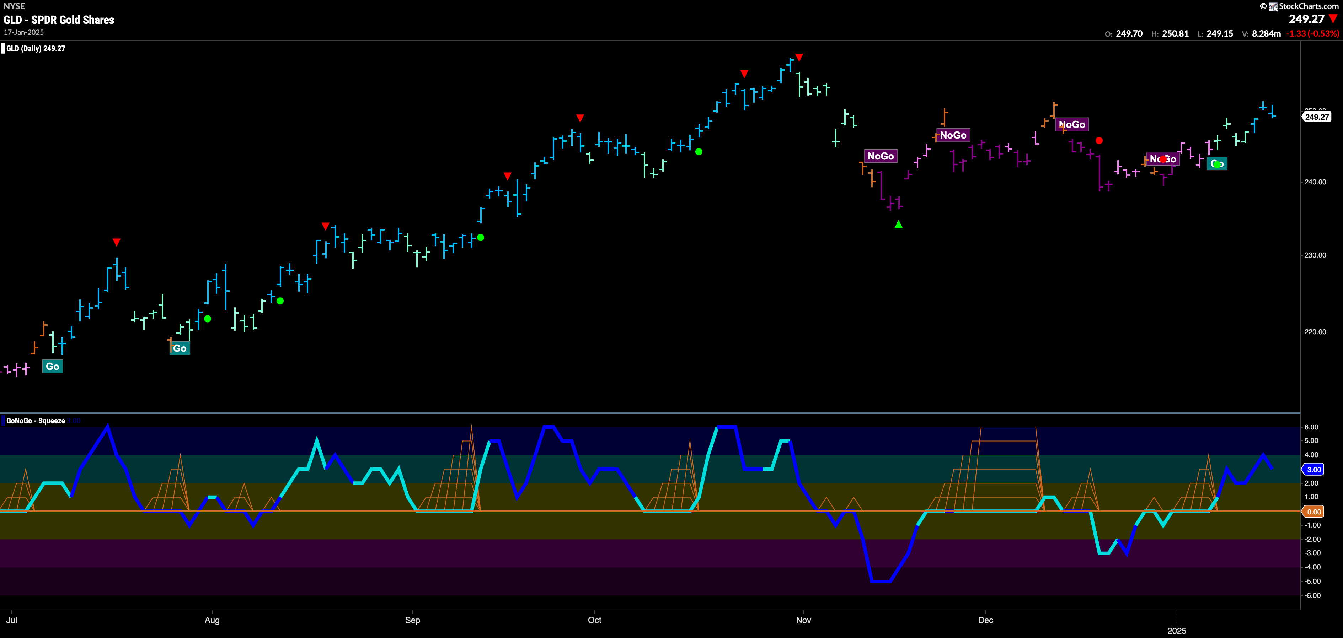
Task: Click the red triangle above mid-September bars
Action: [507, 176]
